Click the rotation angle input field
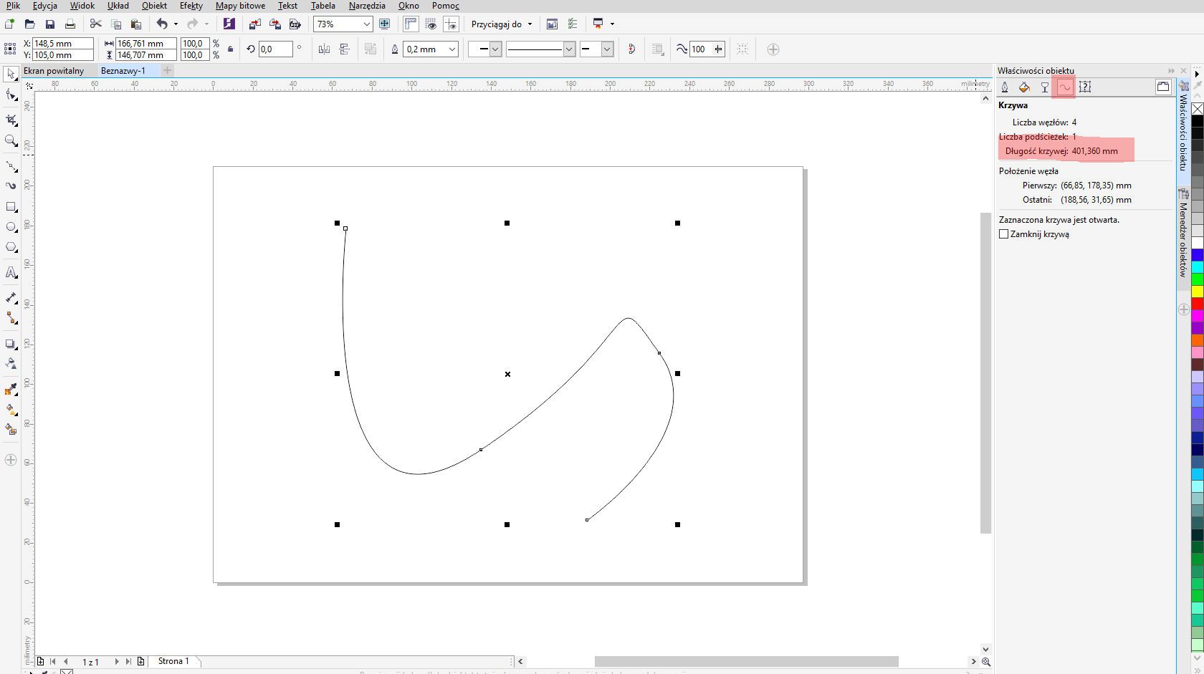 pos(275,49)
